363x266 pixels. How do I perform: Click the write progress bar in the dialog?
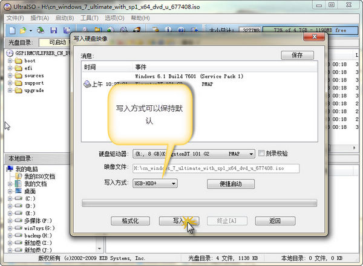click(199, 203)
